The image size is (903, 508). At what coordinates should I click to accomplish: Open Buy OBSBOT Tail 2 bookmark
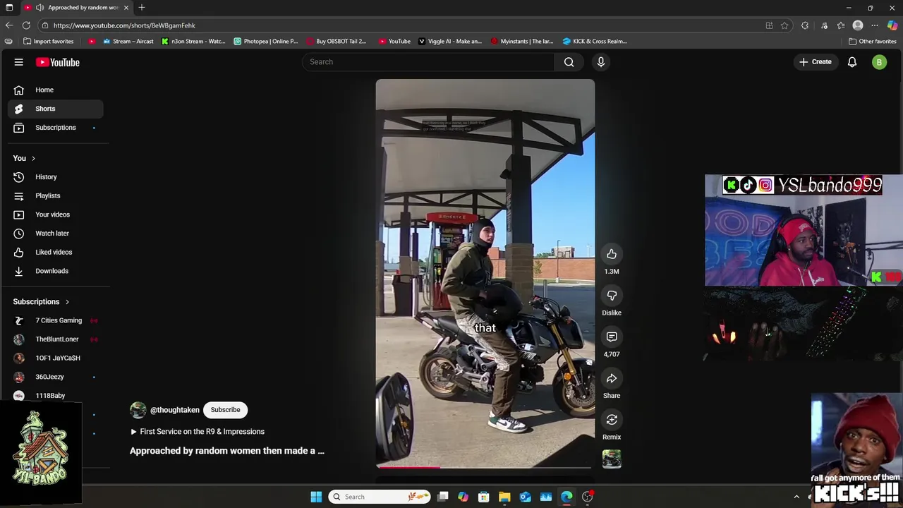click(336, 42)
